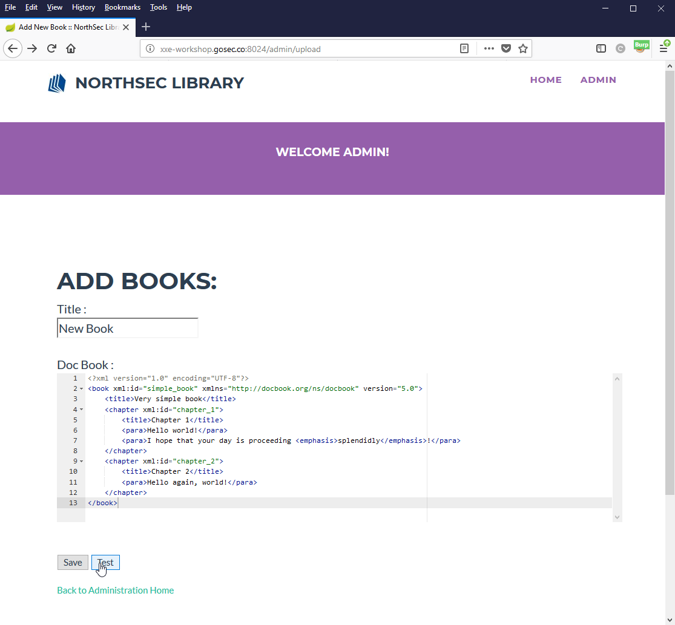Open the Bookmarks menu
675x625 pixels.
coord(122,7)
